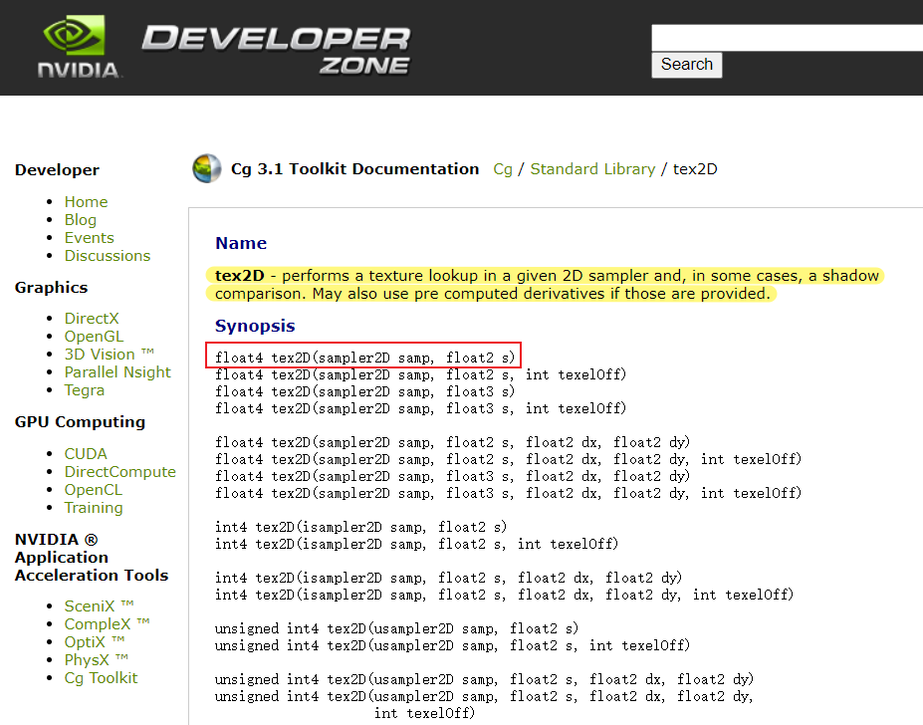Navigate to Home in the sidebar
Viewport: 923px width, 725px height.
click(86, 201)
